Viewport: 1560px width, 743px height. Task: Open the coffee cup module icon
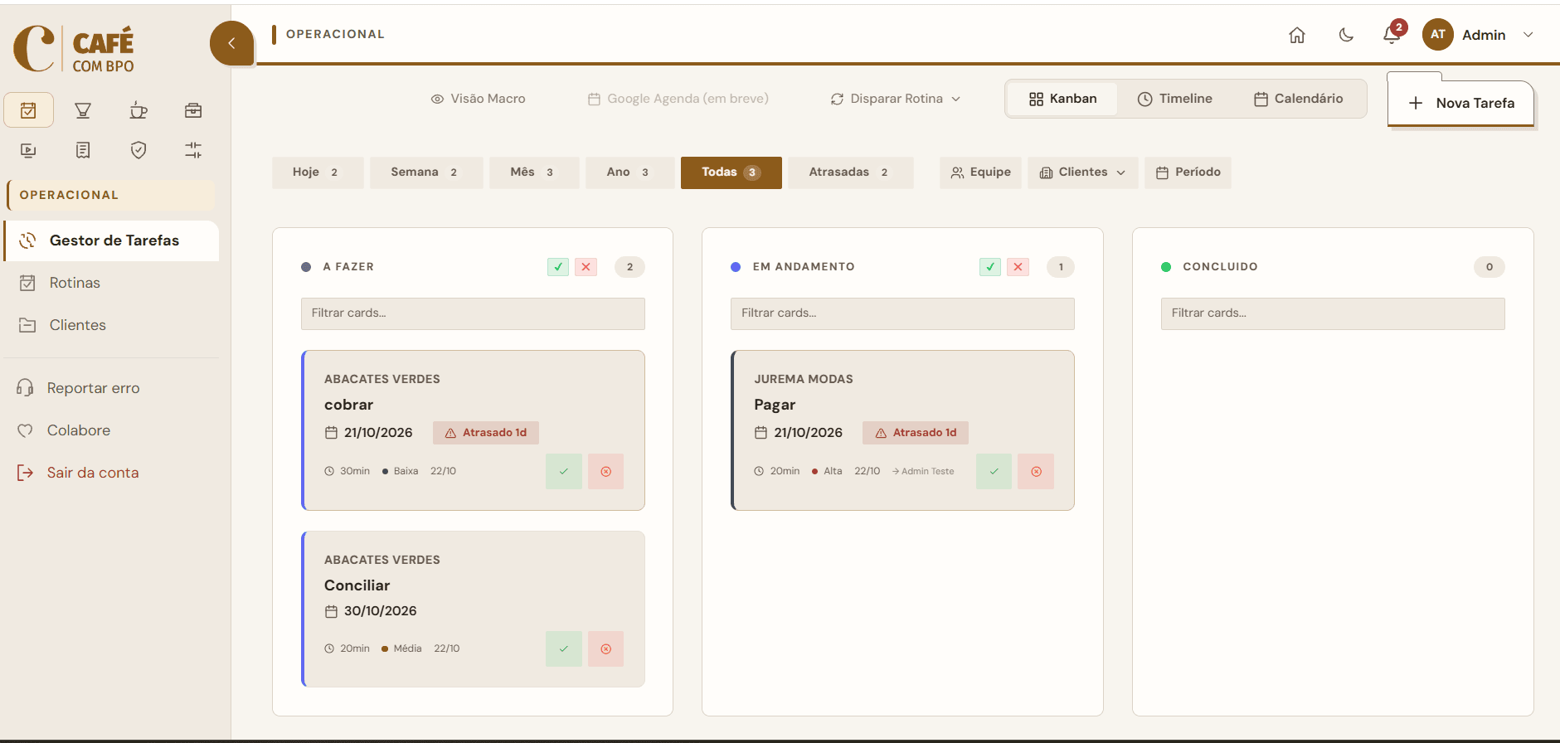point(139,110)
